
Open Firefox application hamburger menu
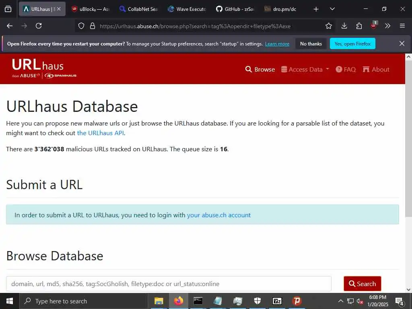(x=402, y=26)
